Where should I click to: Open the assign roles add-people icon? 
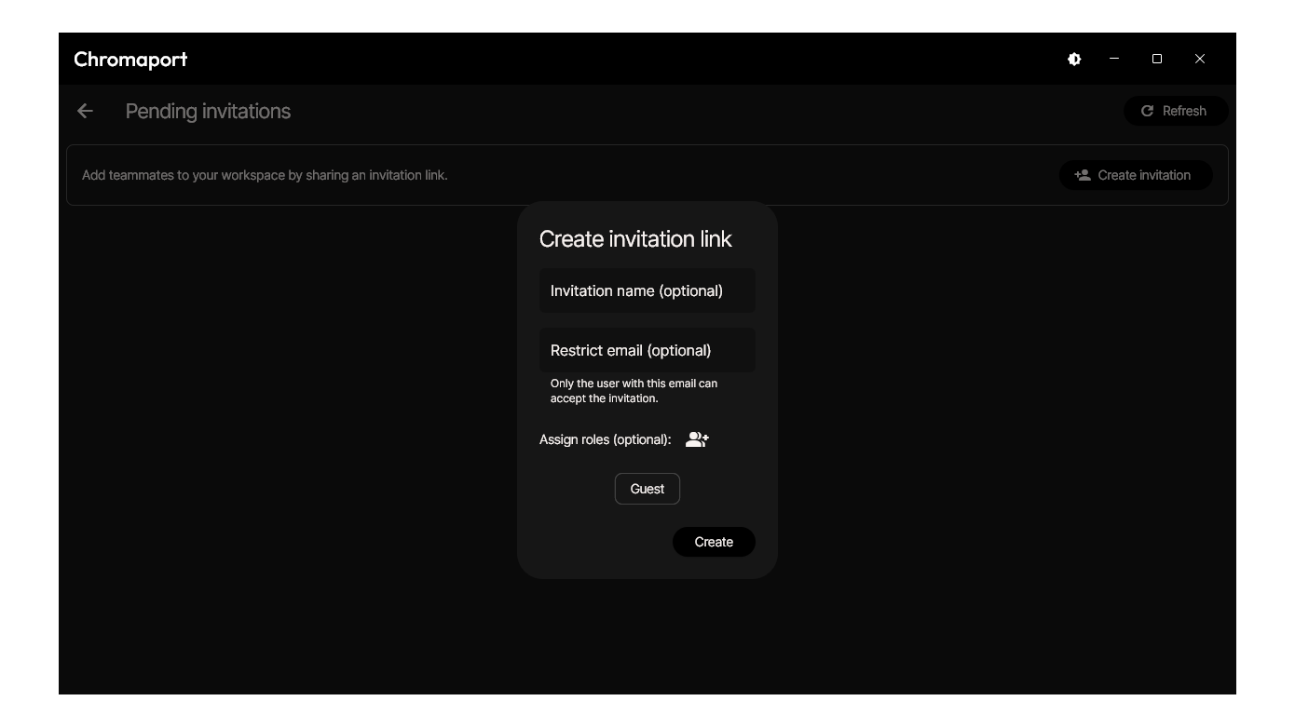click(697, 439)
